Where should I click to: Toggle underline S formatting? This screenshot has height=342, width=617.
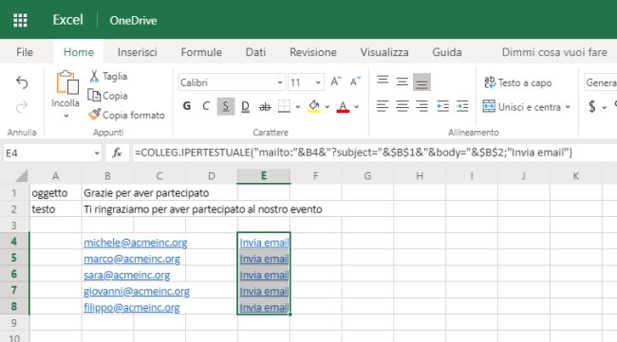pyautogui.click(x=226, y=106)
